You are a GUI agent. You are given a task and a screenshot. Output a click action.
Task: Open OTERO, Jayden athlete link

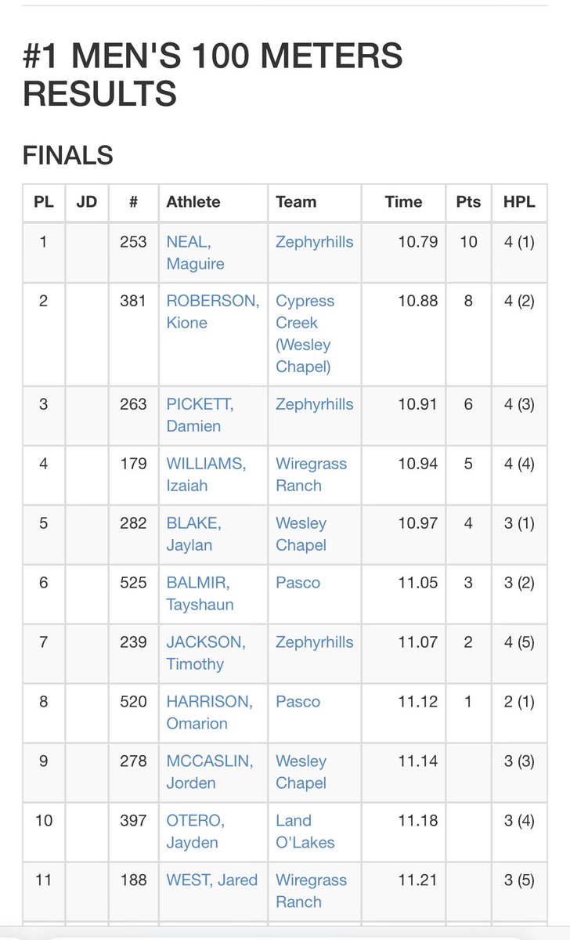click(196, 832)
